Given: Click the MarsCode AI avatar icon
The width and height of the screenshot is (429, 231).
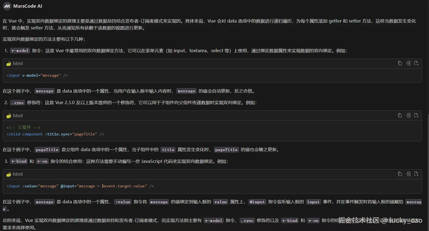Looking at the screenshot, I should click(7, 6).
